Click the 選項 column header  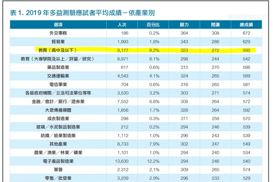click(58, 25)
